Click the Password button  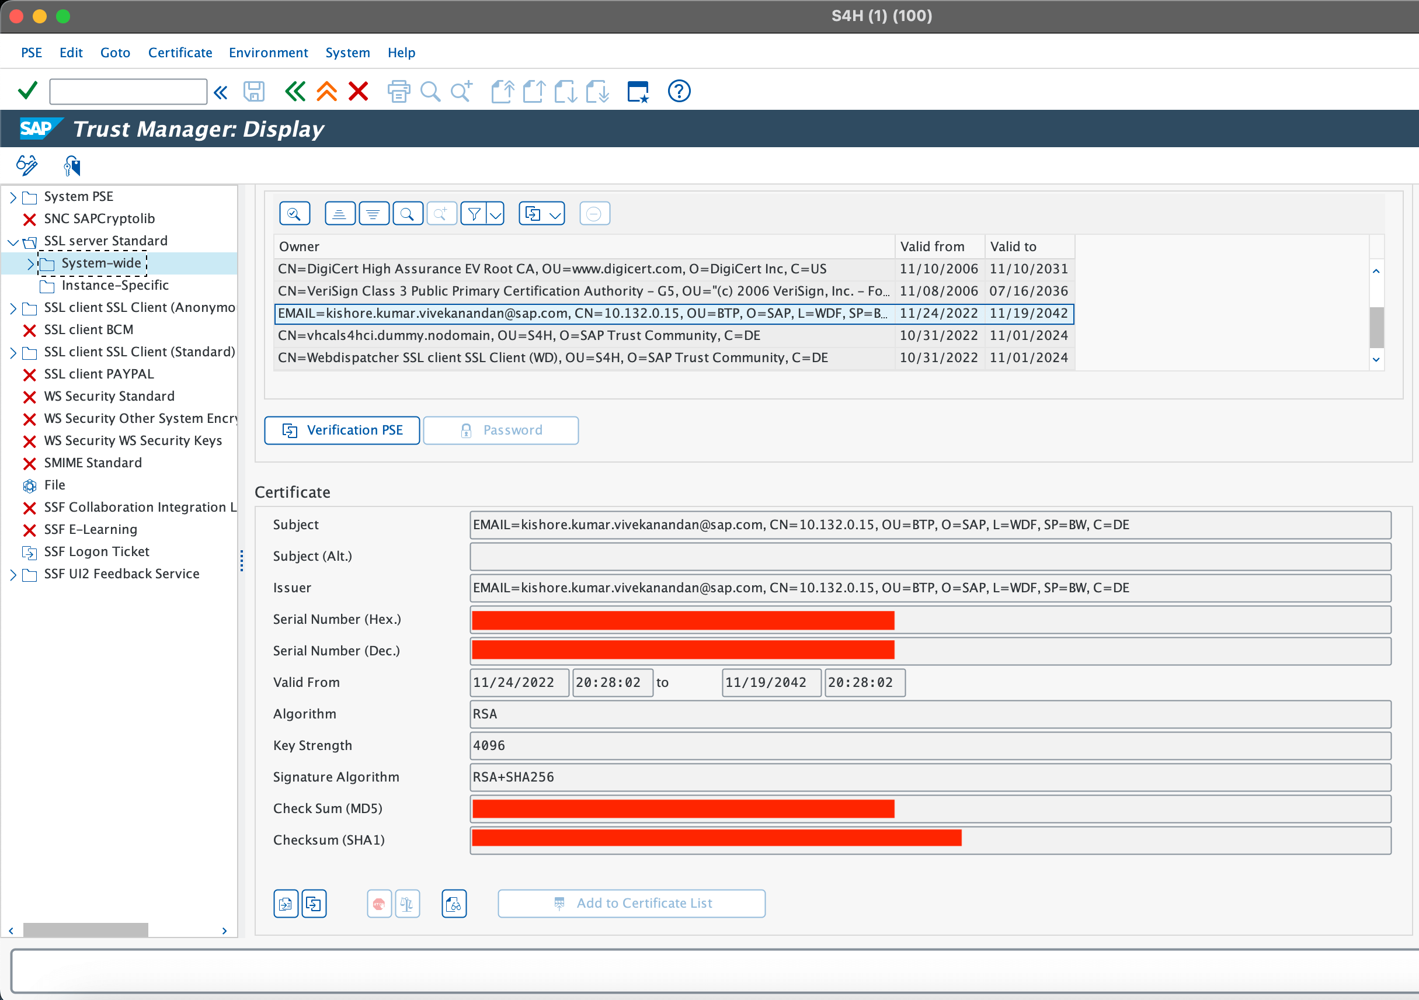(500, 430)
